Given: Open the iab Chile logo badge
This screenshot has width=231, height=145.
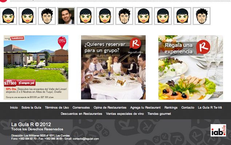Looking at the screenshot, I should pos(218,131).
